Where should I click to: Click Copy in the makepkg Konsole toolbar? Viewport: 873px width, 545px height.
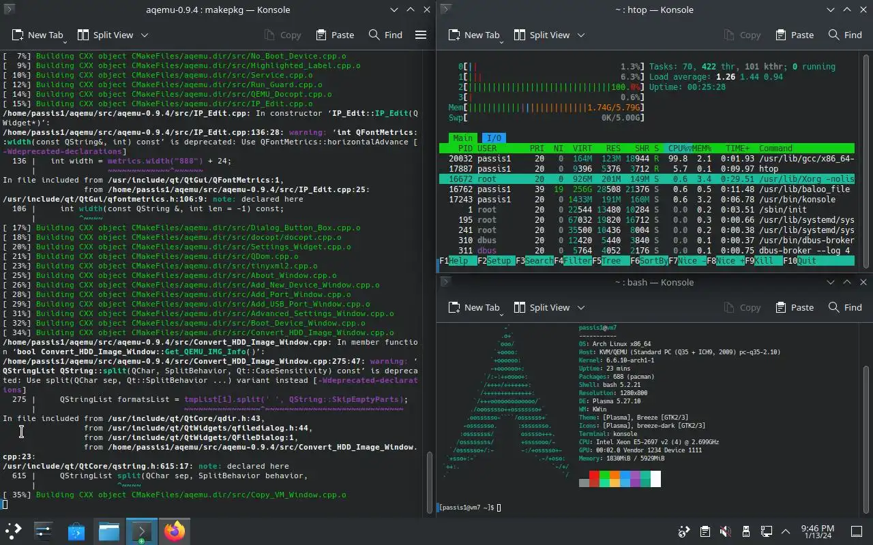[282, 35]
